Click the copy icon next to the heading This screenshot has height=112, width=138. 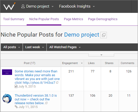coord(104,35)
